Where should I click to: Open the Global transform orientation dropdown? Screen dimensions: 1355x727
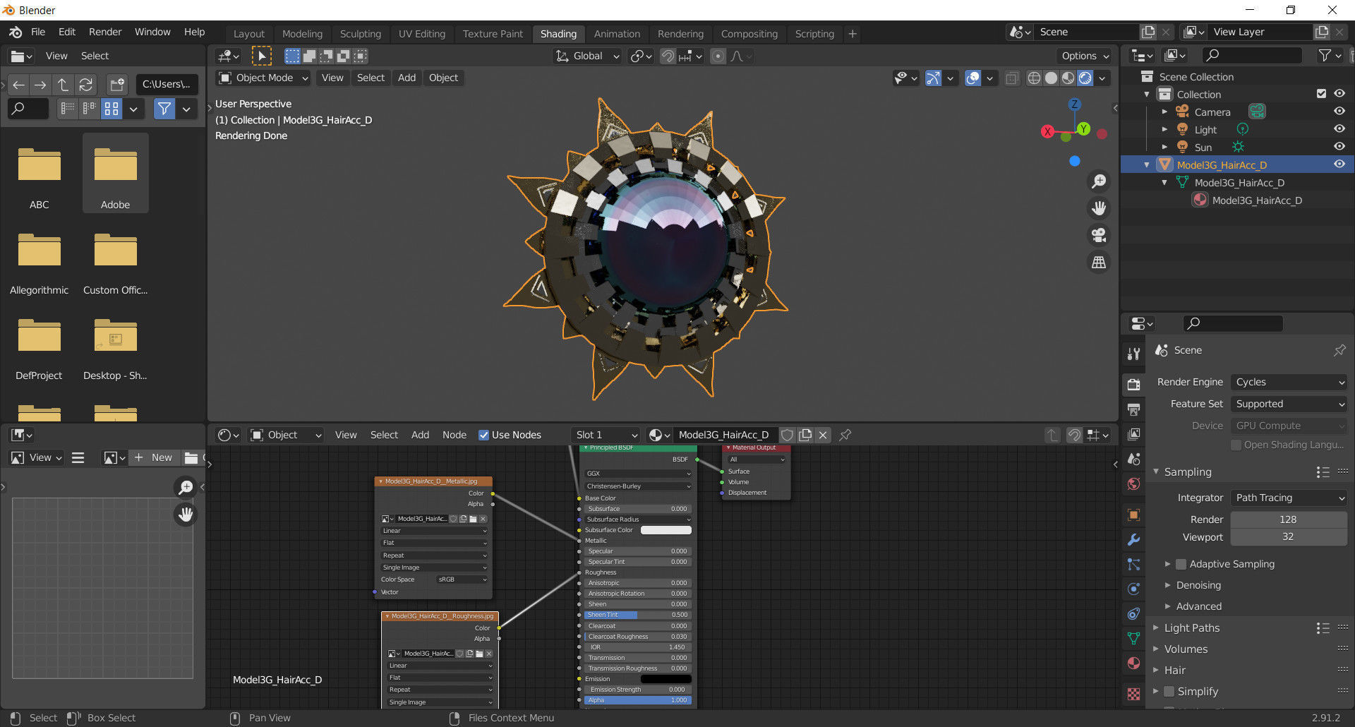587,56
